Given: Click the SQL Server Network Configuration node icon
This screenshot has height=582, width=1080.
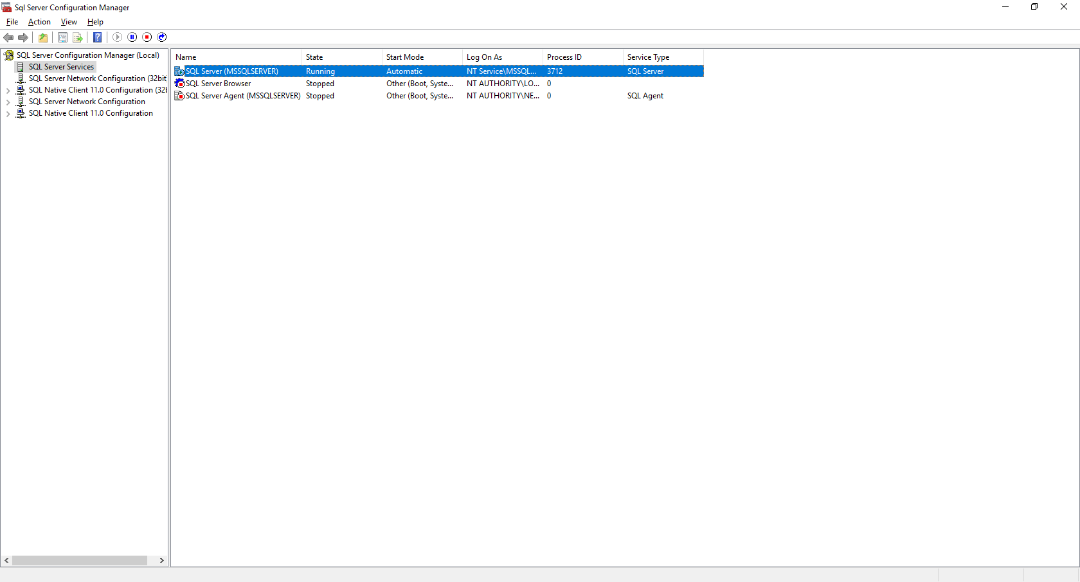Looking at the screenshot, I should 21,102.
